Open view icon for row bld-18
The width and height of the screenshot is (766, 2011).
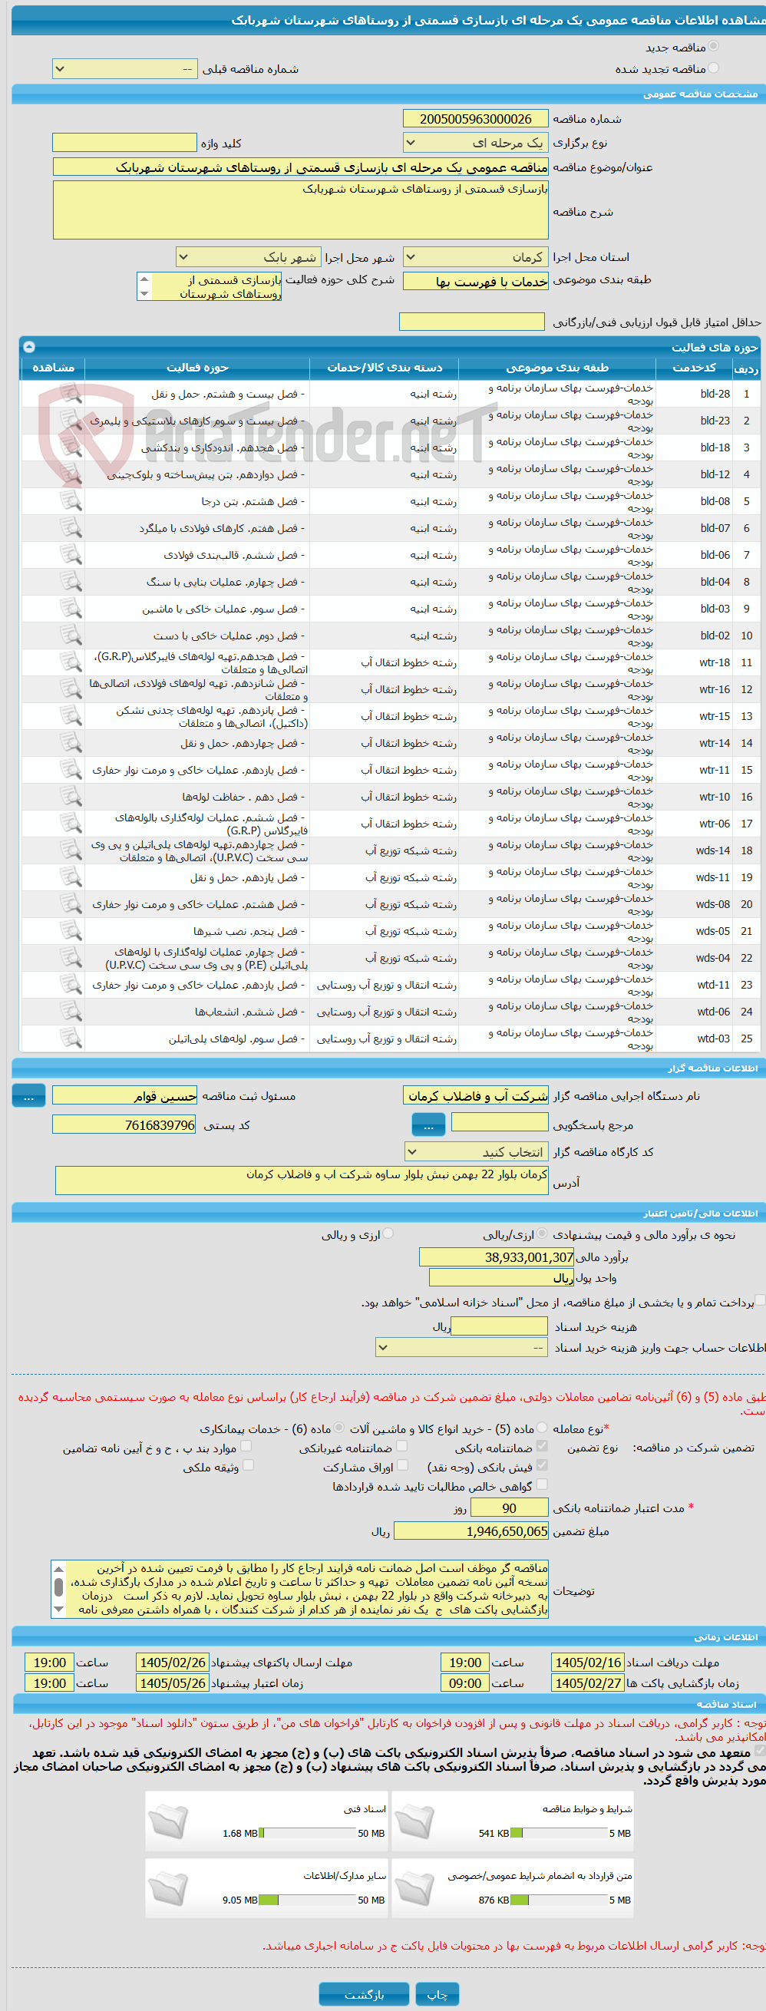click(71, 447)
